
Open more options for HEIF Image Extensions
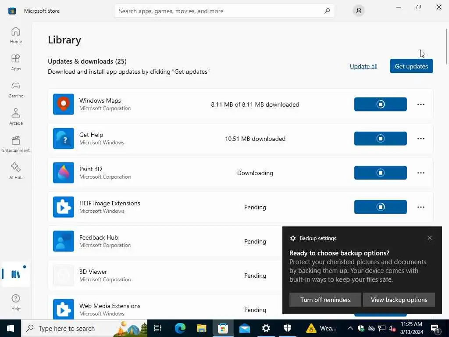click(x=420, y=207)
